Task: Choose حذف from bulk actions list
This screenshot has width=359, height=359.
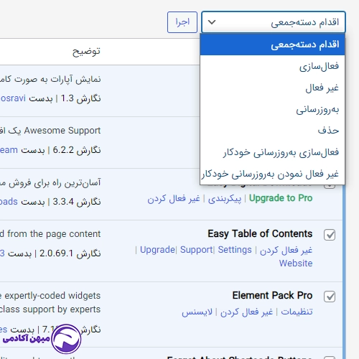Action: pyautogui.click(x=272, y=131)
